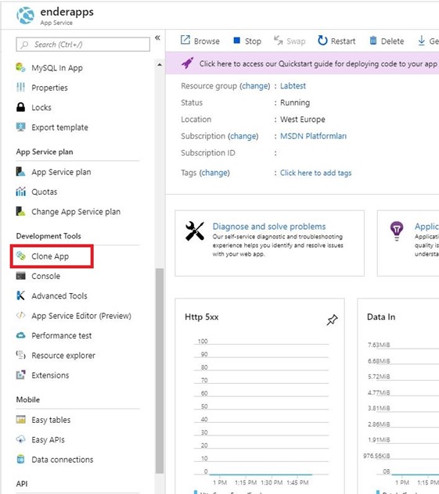Click the Http 5xx chart title

(202, 317)
